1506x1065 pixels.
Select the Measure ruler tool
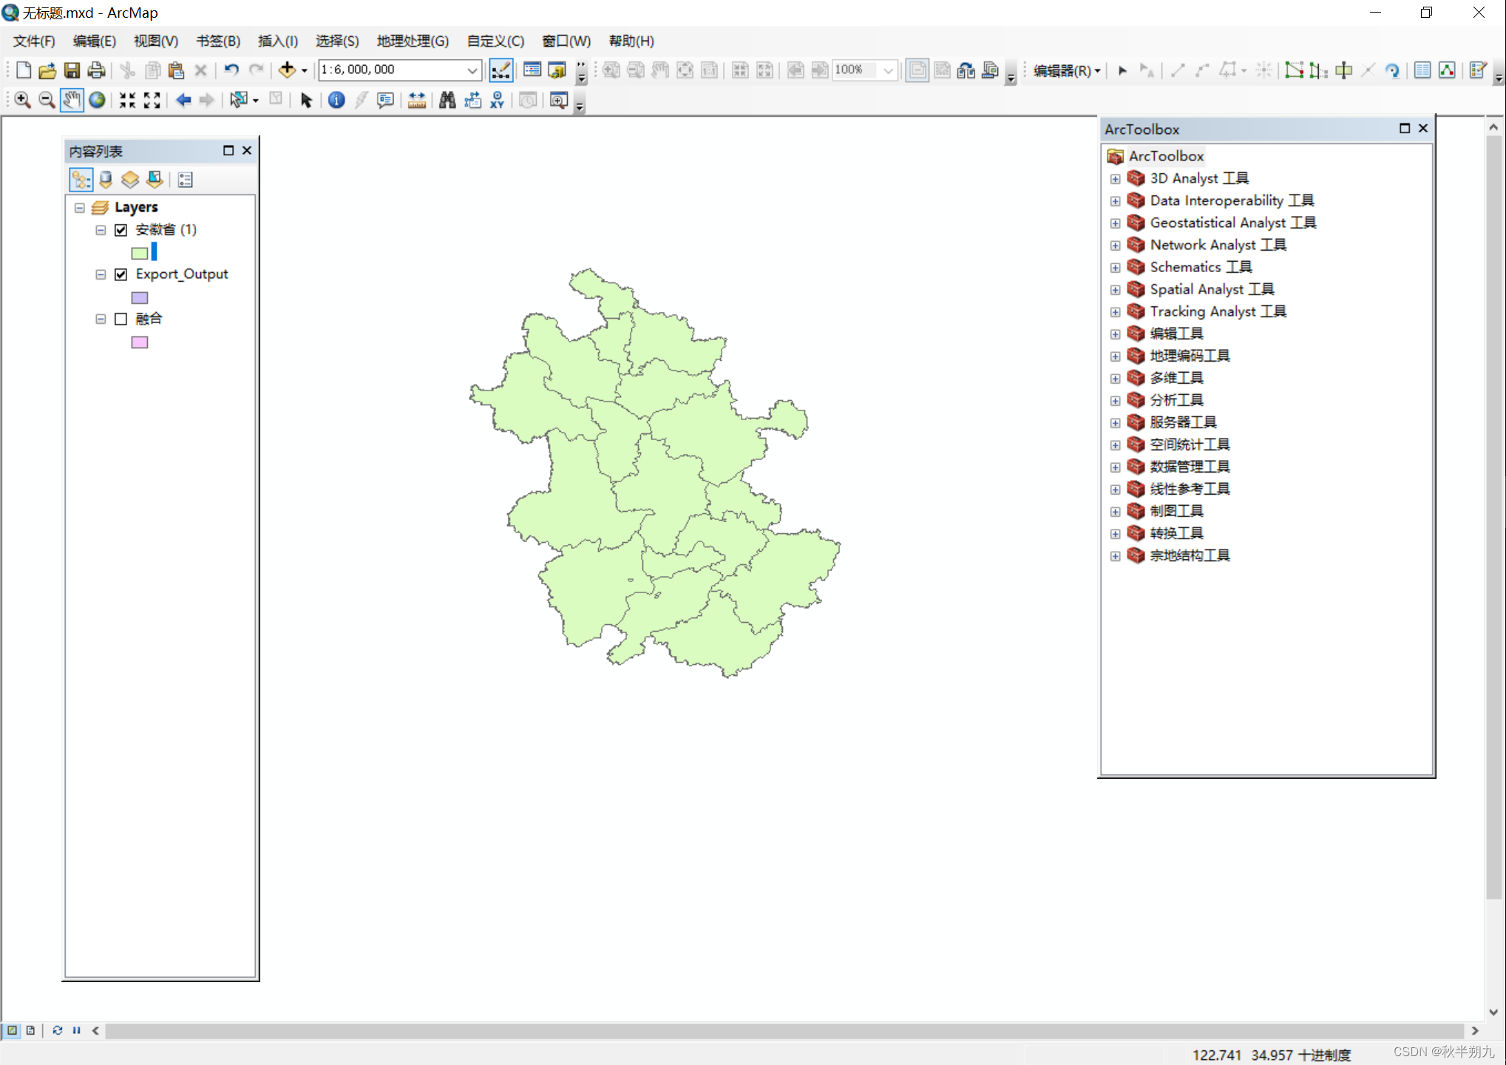(x=417, y=101)
